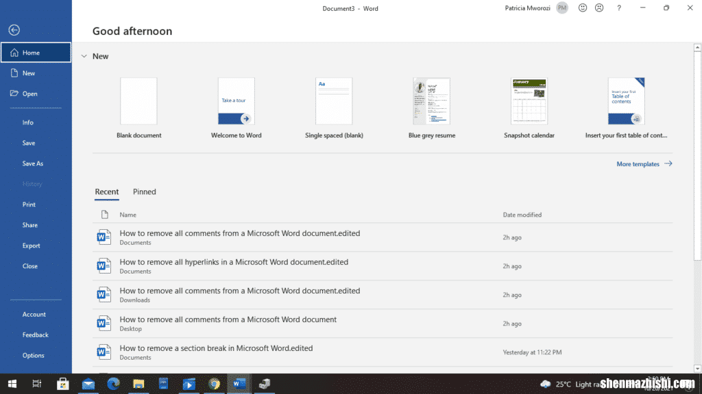This screenshot has width=702, height=394.
Task: Click Word icon of hyperlinks document row
Action: tap(104, 266)
